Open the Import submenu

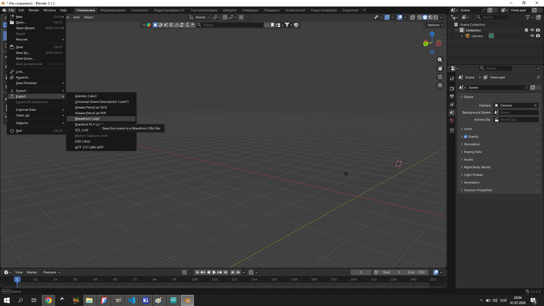[36, 91]
